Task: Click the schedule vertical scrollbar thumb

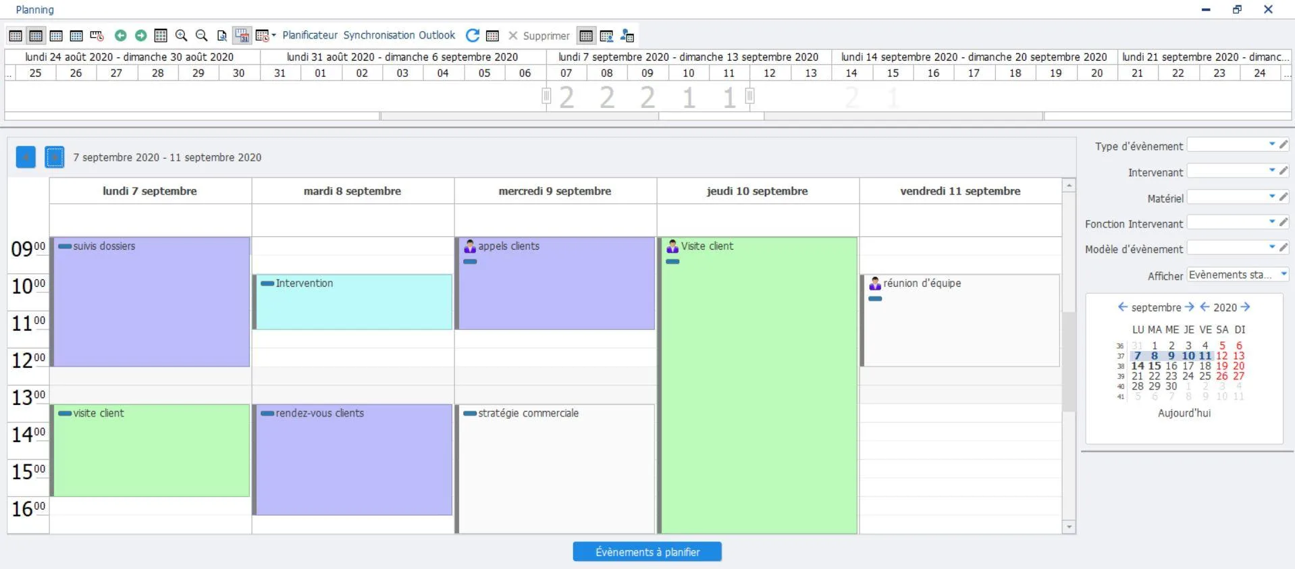Action: tap(1069, 362)
